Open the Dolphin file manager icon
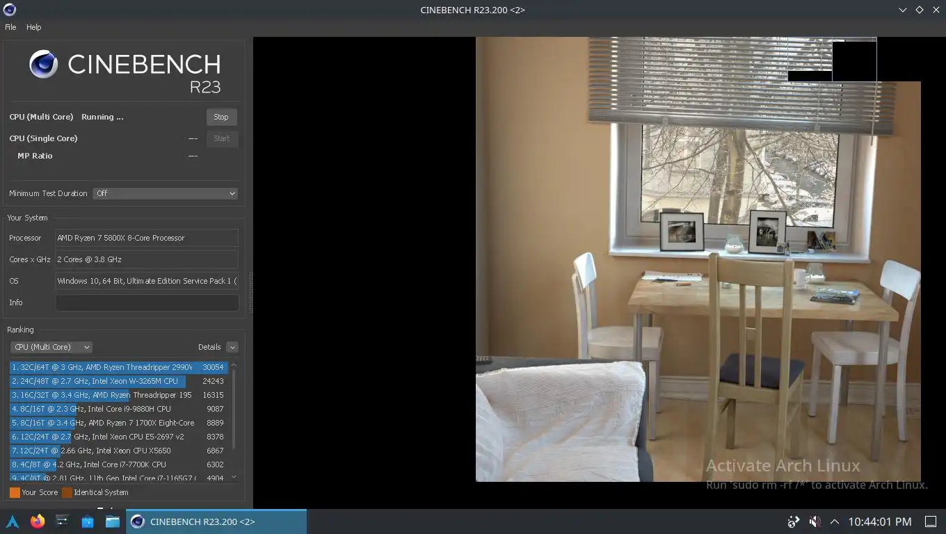 tap(113, 521)
